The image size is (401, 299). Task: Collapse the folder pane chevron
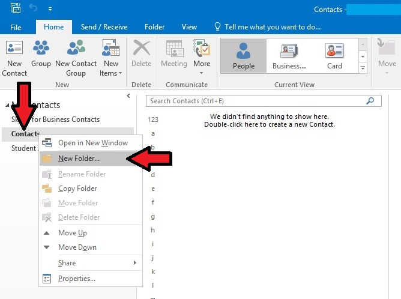click(x=128, y=96)
